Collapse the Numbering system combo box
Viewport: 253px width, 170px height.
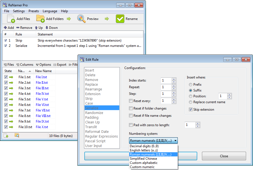(176, 141)
